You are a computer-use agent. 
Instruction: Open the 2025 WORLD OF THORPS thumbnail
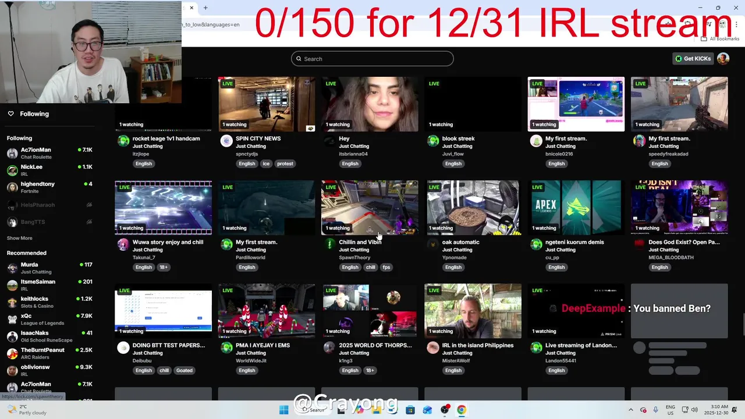tap(370, 311)
